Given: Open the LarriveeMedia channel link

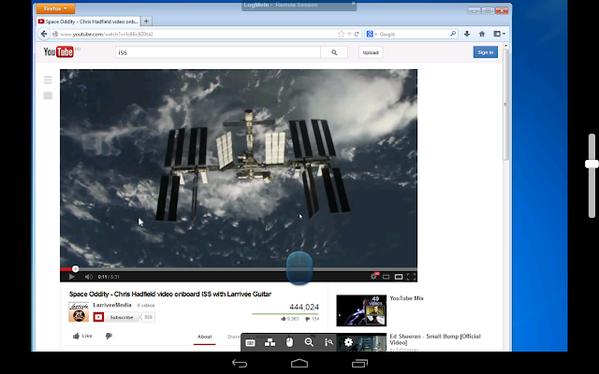Looking at the screenshot, I should point(112,305).
